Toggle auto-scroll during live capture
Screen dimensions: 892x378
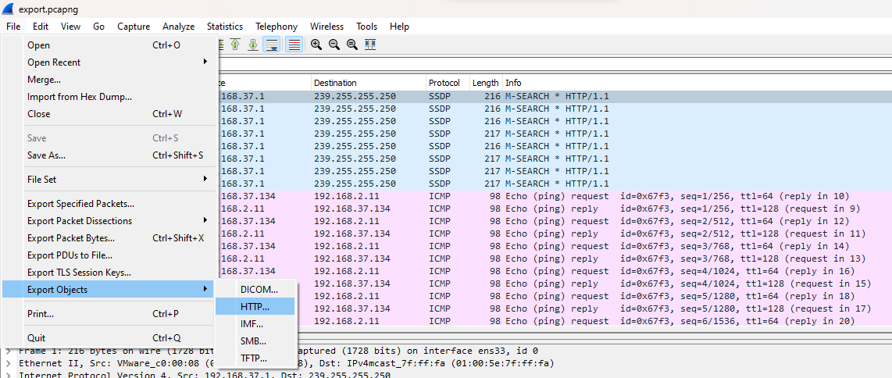click(272, 45)
